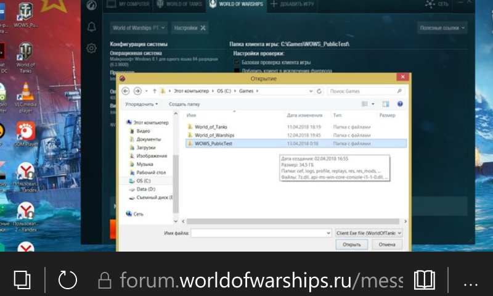Select the Data (D:) drive in the tree
Viewport: 493px width, 296px height.
coord(142,189)
